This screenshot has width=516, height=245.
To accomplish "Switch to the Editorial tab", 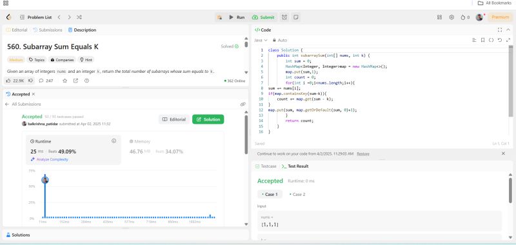I will (x=17, y=30).
